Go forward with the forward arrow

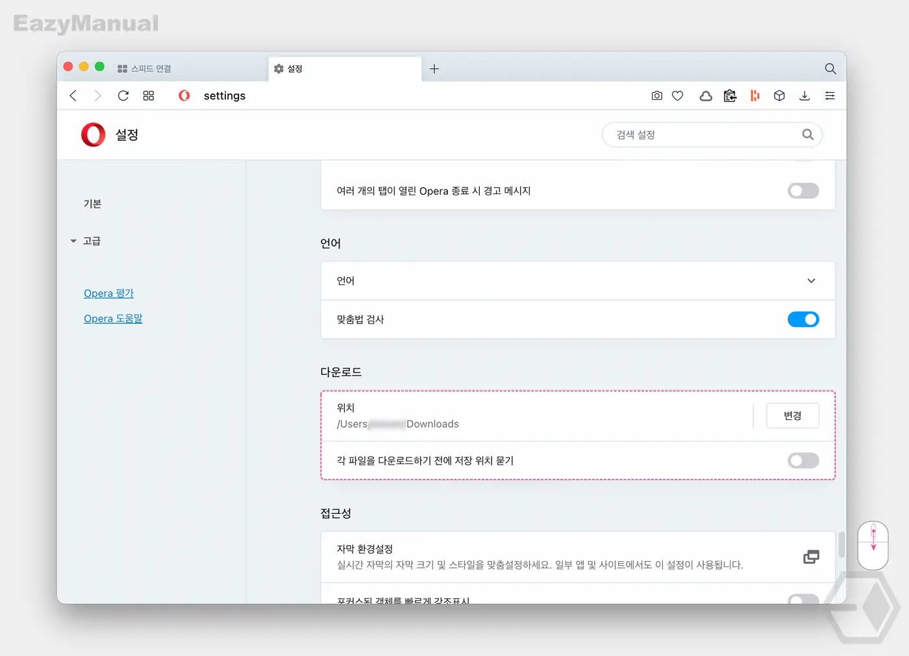(98, 96)
